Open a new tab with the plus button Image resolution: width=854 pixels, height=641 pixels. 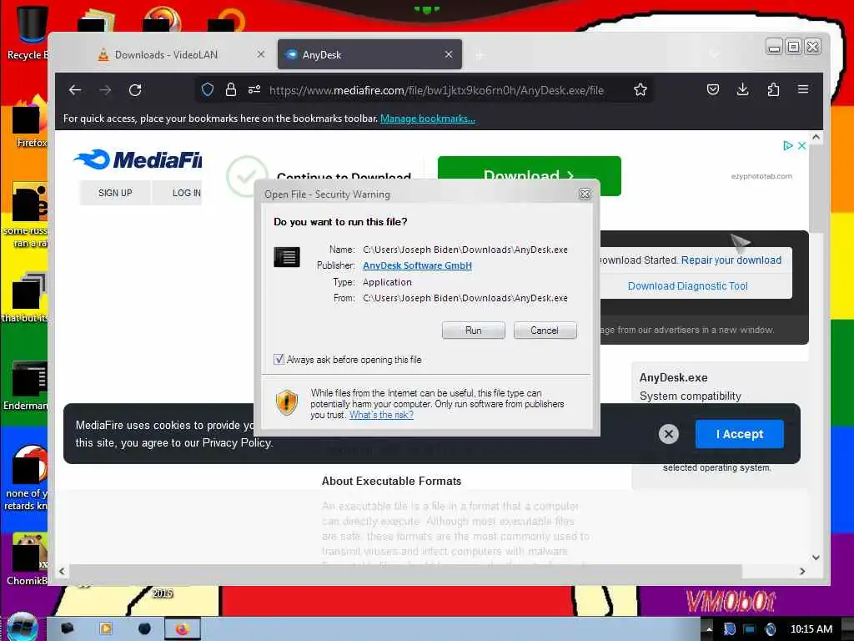tap(480, 55)
